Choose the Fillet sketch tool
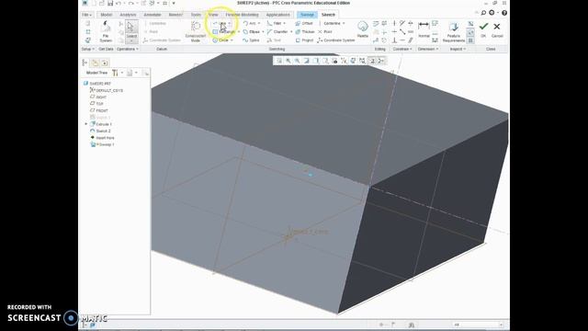Screen dimensions: 588x331 click(x=275, y=23)
